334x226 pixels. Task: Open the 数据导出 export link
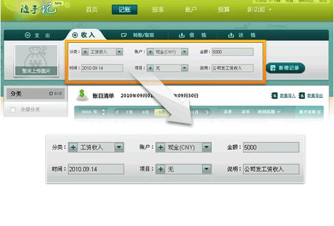coord(315,96)
